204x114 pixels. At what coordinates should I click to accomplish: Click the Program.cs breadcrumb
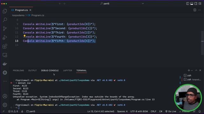pyautogui.click(x=38, y=15)
